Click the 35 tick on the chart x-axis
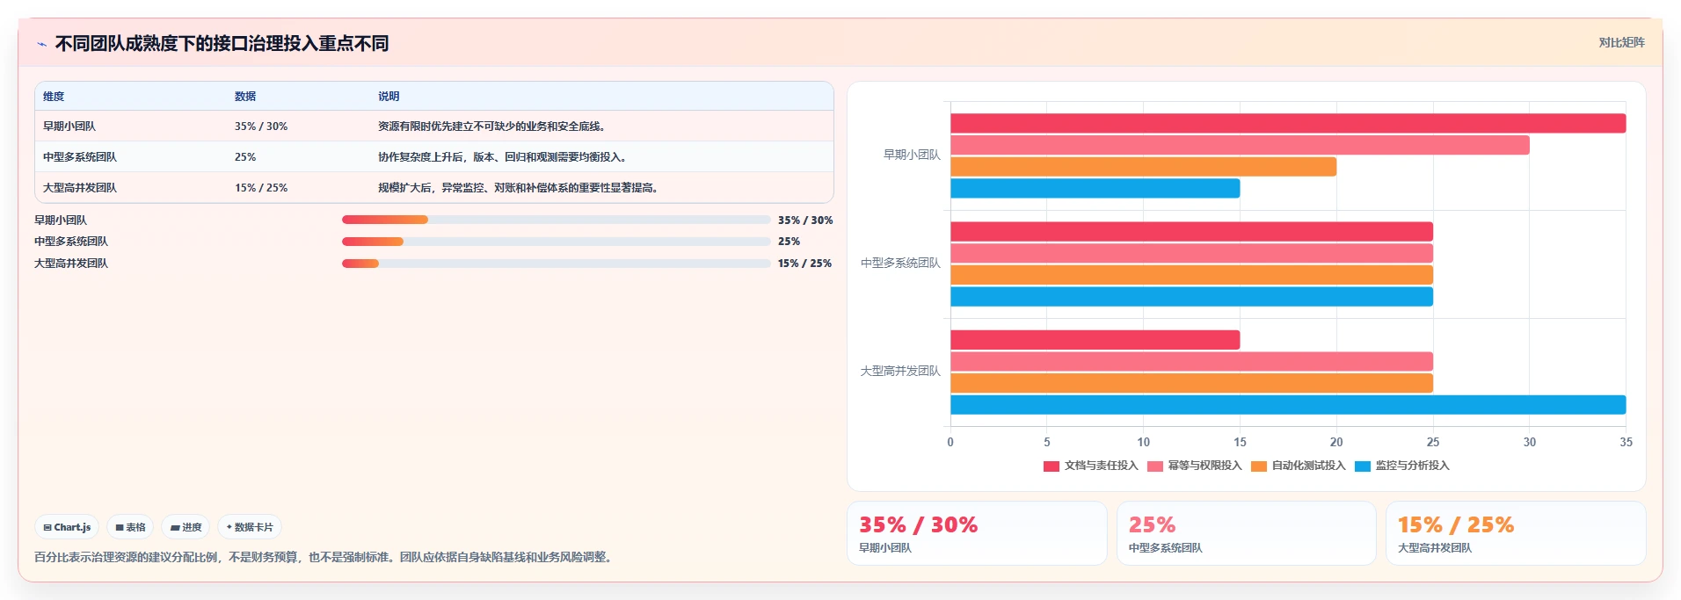This screenshot has height=600, width=1681. coord(1626,442)
